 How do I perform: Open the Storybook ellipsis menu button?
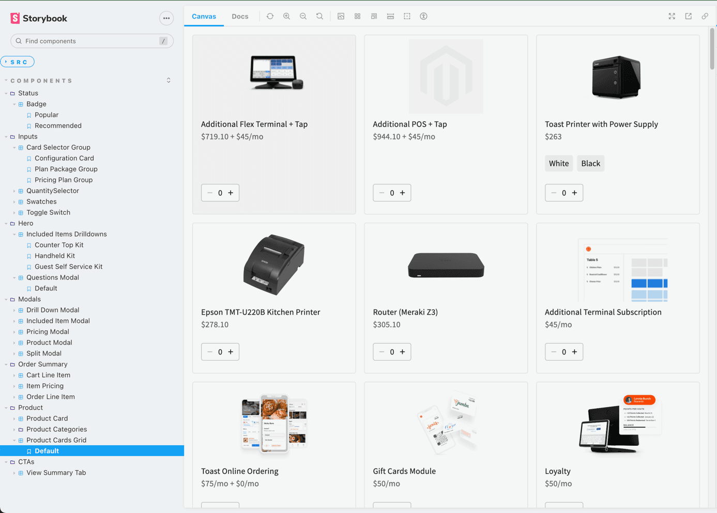pyautogui.click(x=166, y=19)
